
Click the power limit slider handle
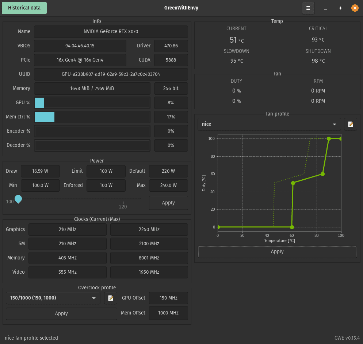point(18,199)
